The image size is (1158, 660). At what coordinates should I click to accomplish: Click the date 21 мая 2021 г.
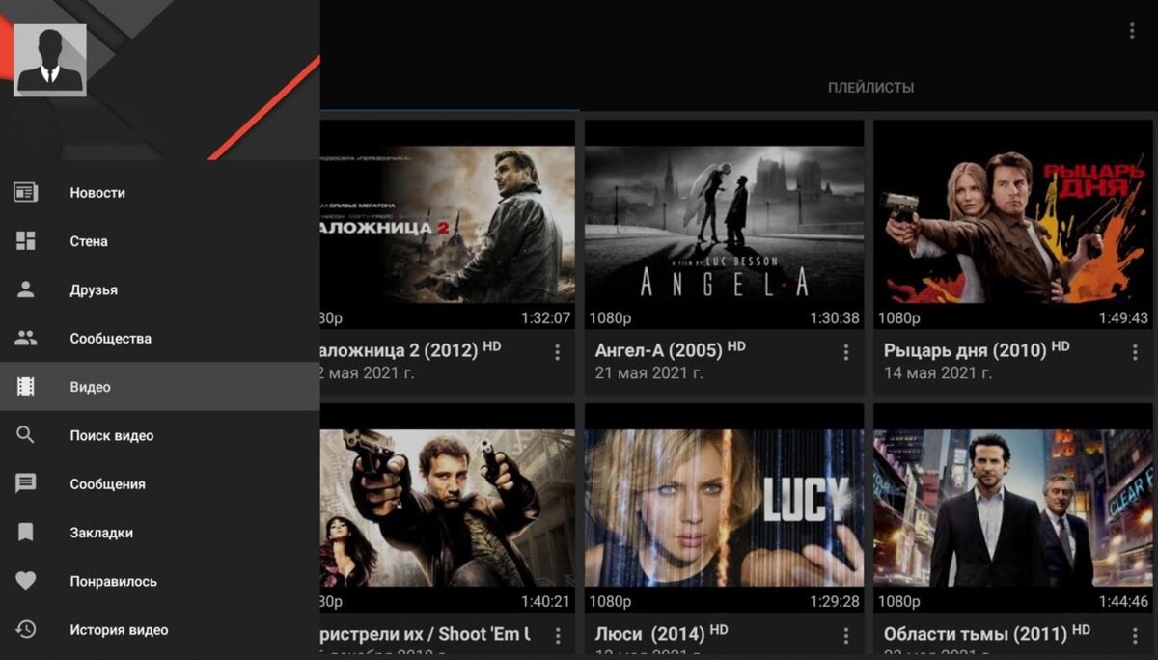[x=648, y=372]
